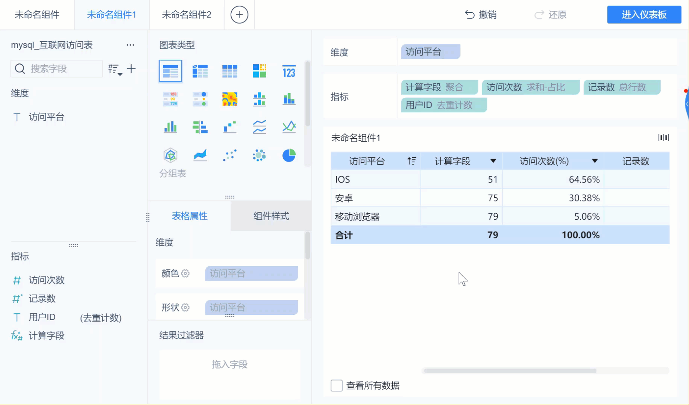Focus the 搜索字段 search box
The width and height of the screenshot is (689, 405).
(x=57, y=69)
